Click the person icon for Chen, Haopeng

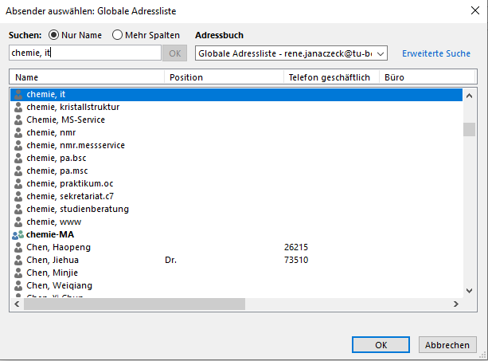click(18, 247)
